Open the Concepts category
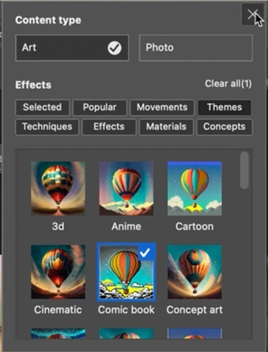Viewport: 268px width, 352px height. 224,127
